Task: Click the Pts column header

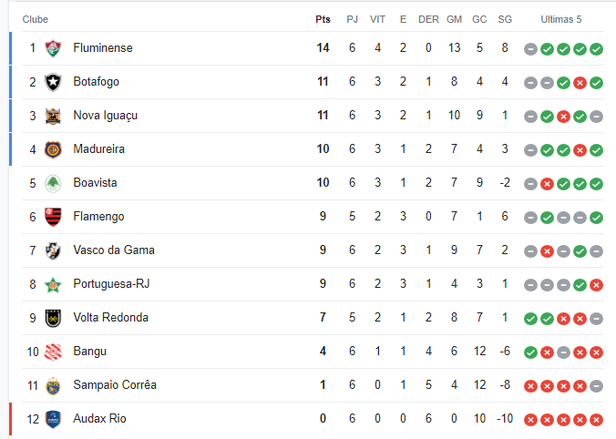Action: coord(323,19)
